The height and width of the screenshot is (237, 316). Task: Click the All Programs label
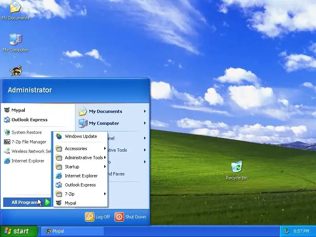[24, 202]
